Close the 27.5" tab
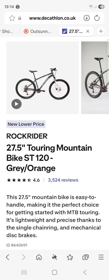This screenshot has width=109, height=280. pos(88,31)
